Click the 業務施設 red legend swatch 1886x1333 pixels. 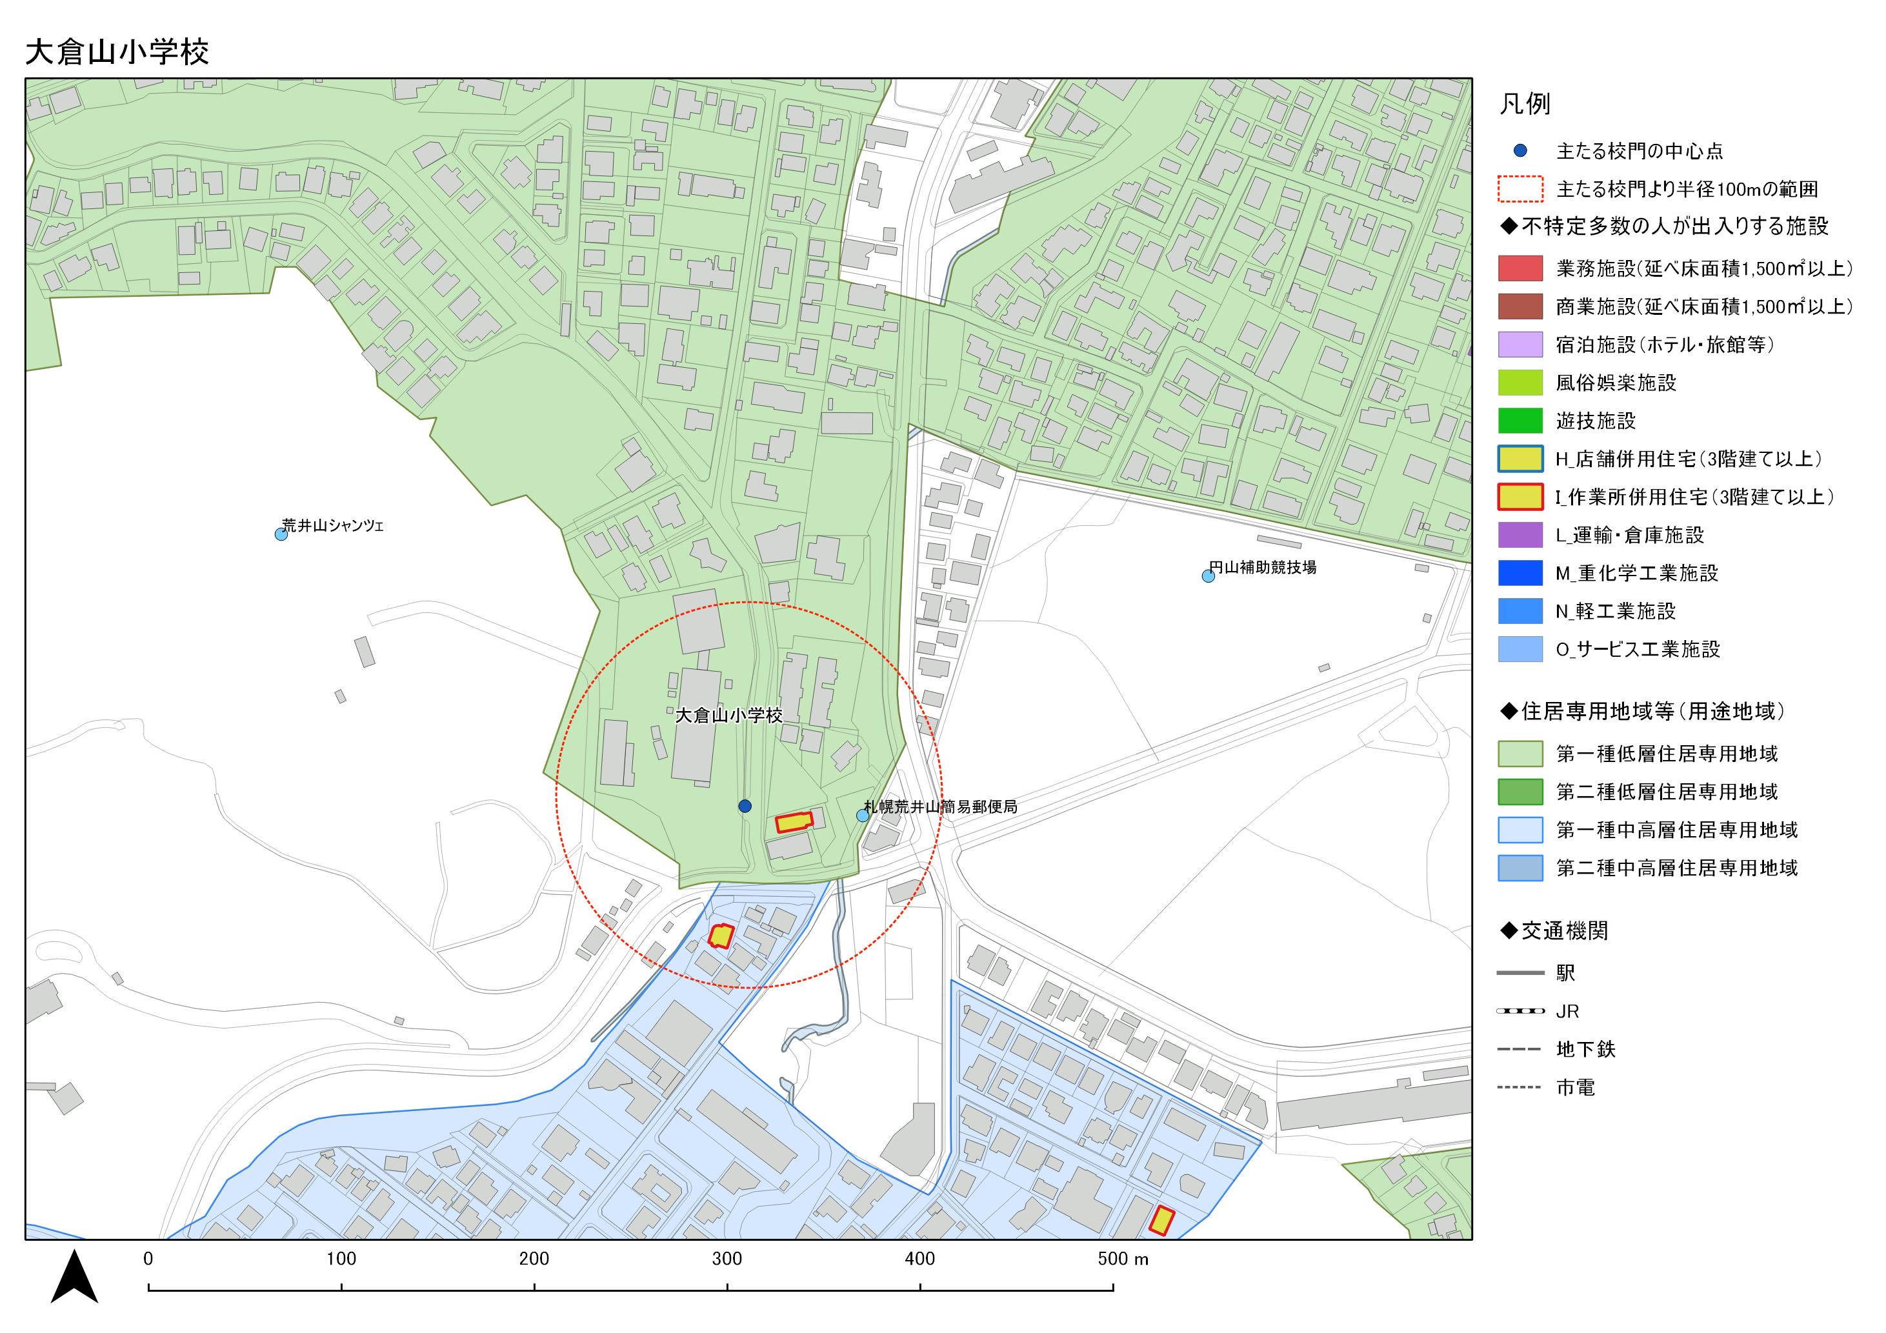(x=1520, y=268)
